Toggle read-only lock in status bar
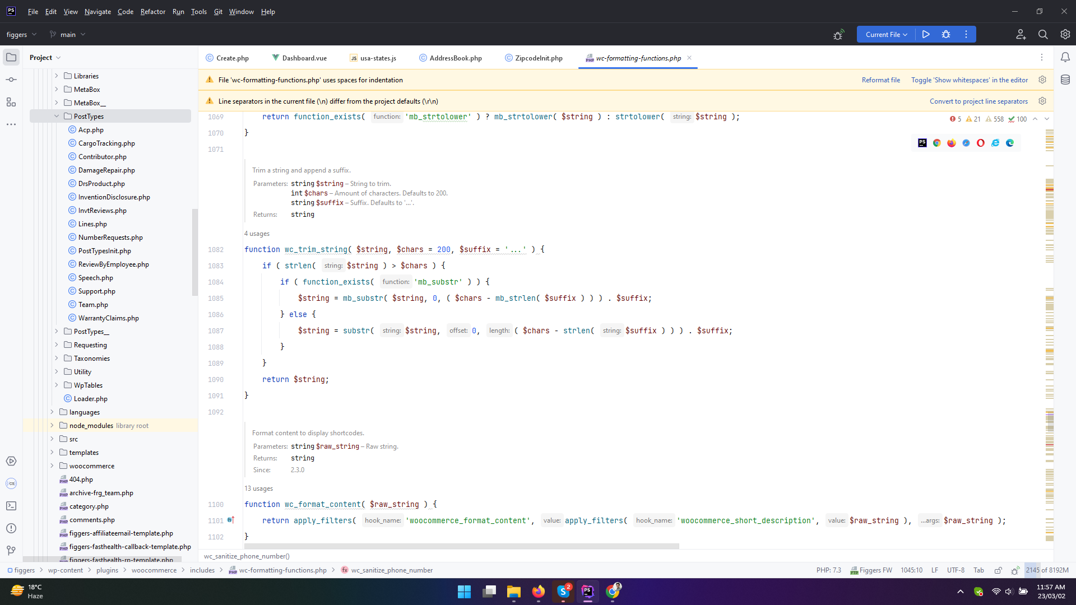1076x605 pixels. tap(998, 570)
